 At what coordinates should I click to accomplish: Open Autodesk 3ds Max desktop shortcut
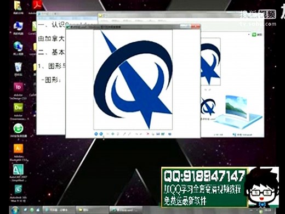(x=18, y=193)
